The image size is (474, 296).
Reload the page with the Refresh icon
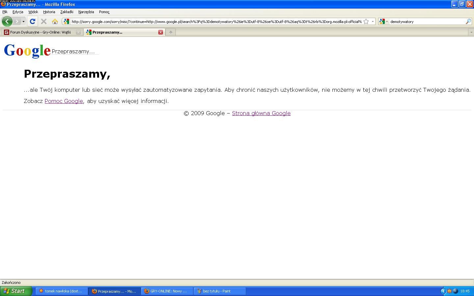[32, 21]
